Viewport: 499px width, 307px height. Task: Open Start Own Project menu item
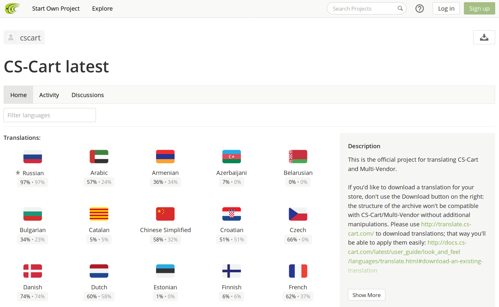56,9
